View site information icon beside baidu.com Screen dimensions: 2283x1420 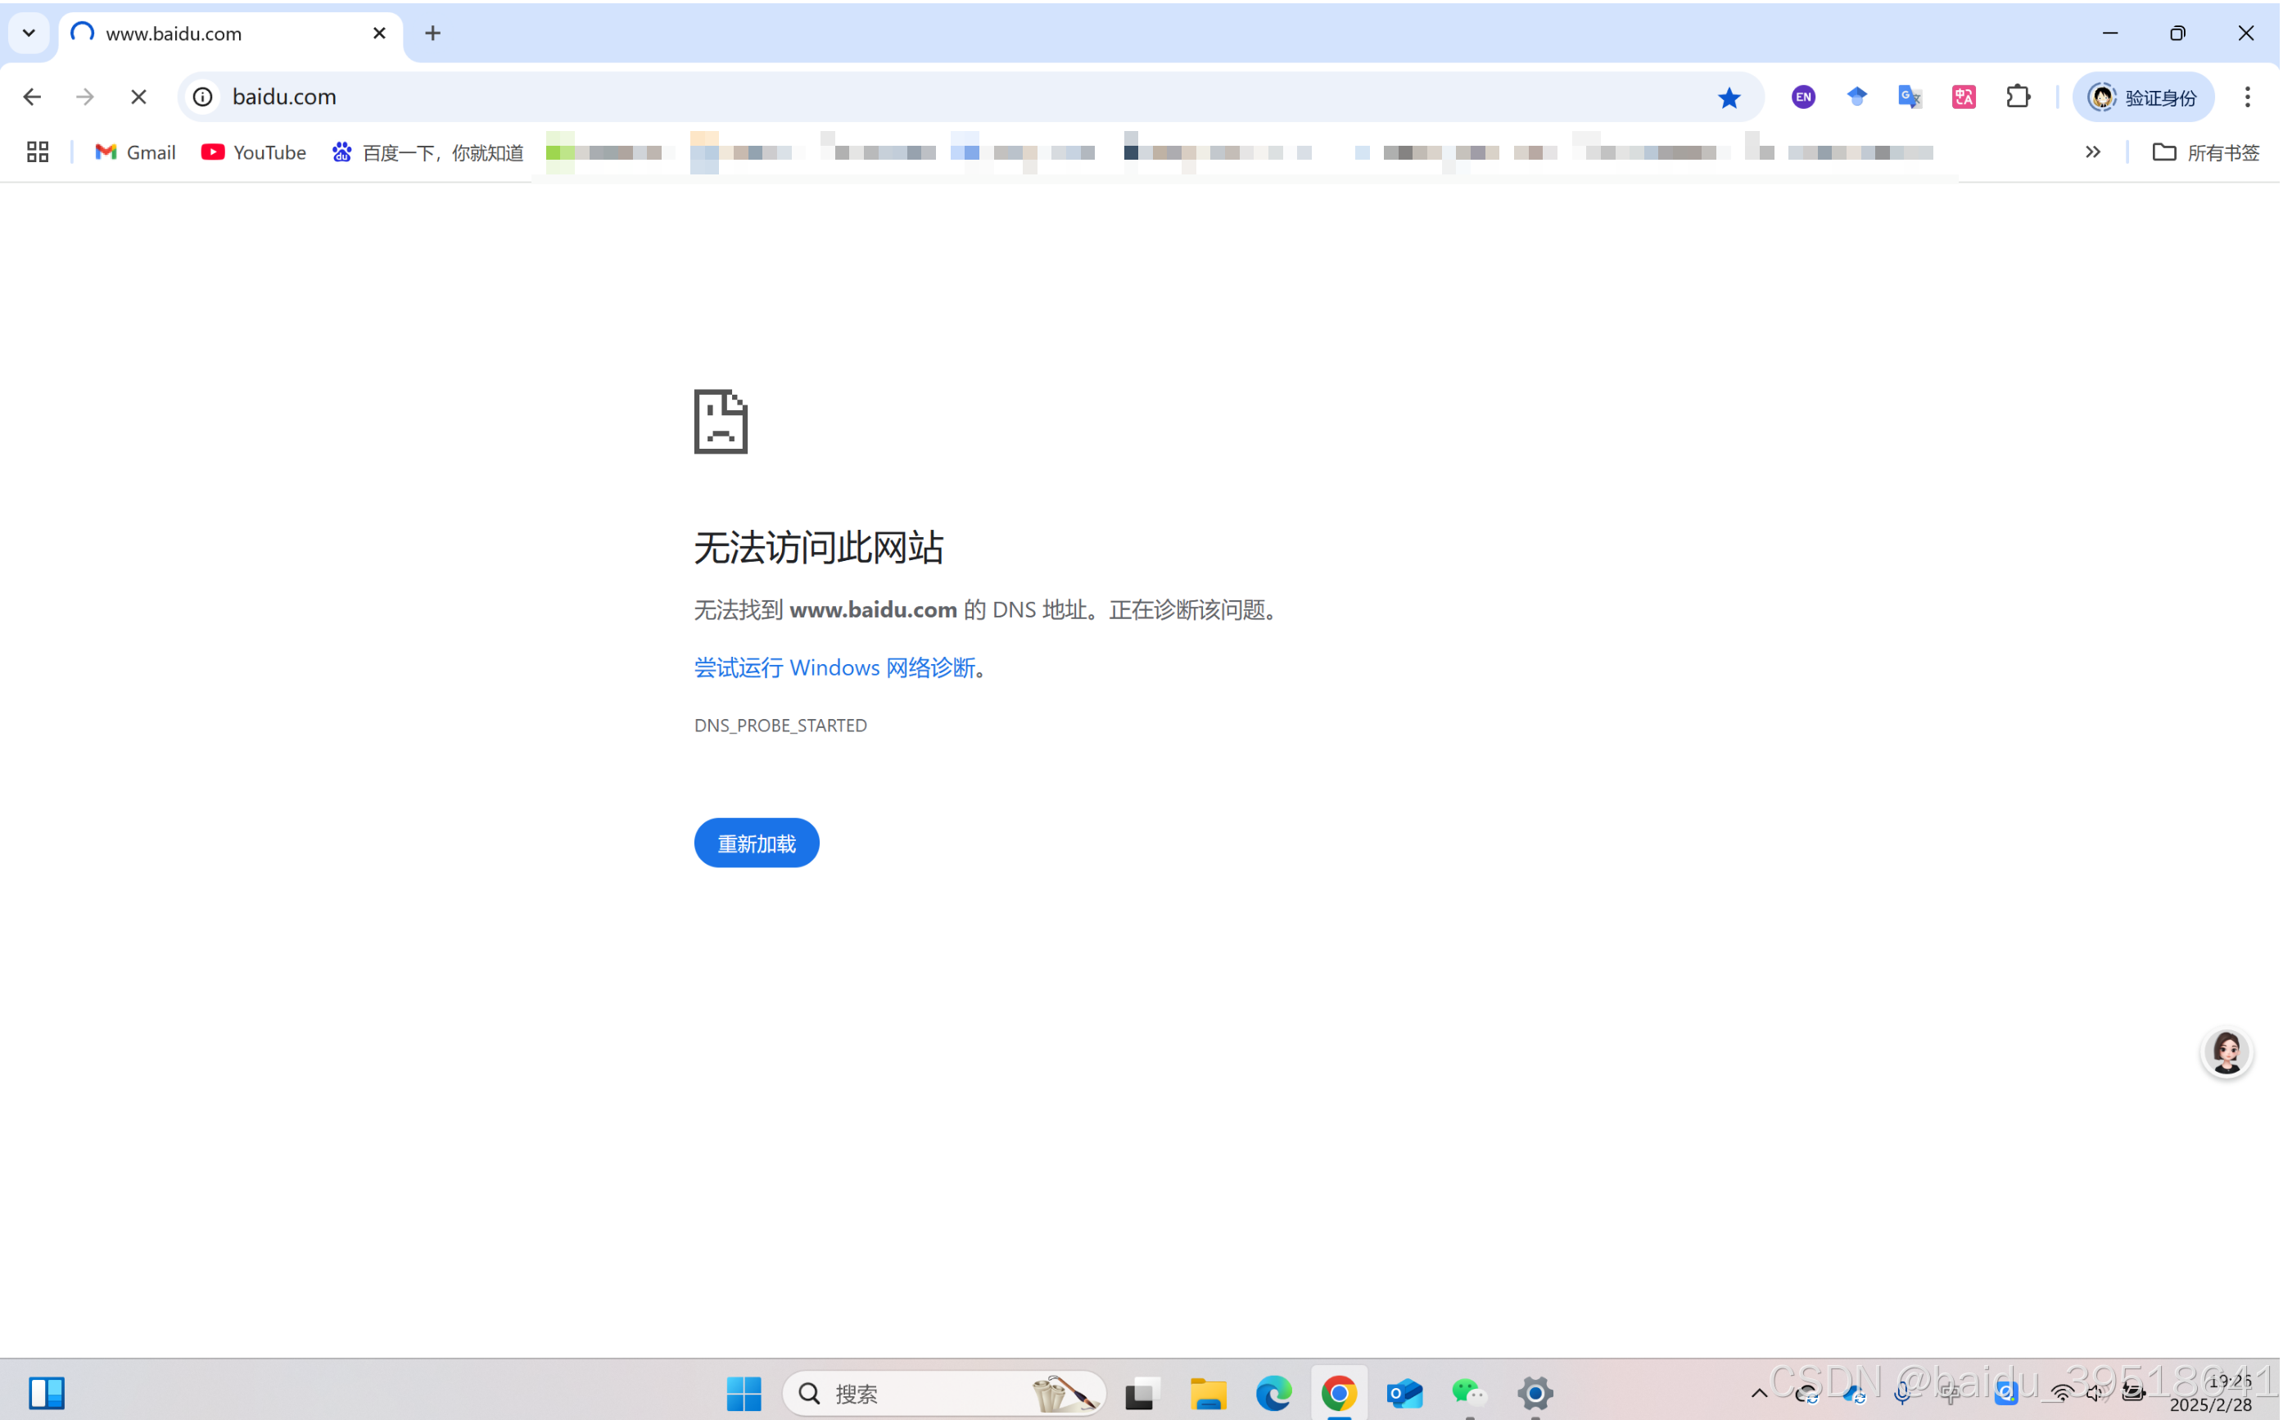click(203, 97)
